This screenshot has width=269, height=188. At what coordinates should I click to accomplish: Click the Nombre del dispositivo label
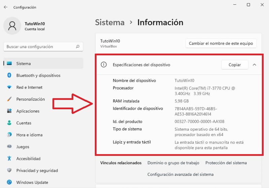pyautogui.click(x=134, y=80)
